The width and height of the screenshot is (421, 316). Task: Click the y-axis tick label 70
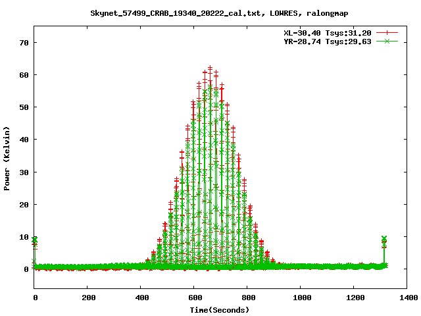click(24, 43)
